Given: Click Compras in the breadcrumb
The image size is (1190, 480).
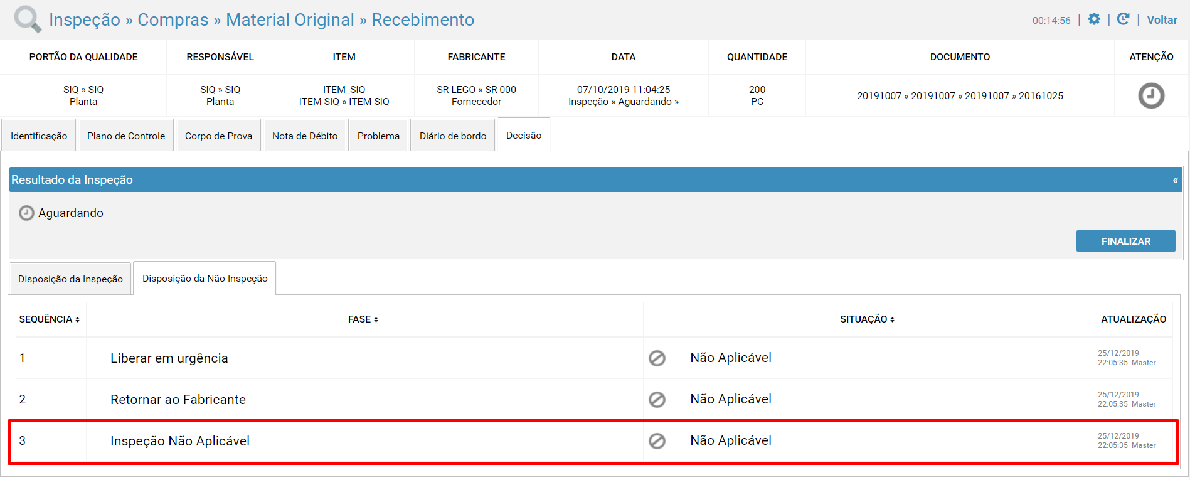Looking at the screenshot, I should click(x=173, y=19).
